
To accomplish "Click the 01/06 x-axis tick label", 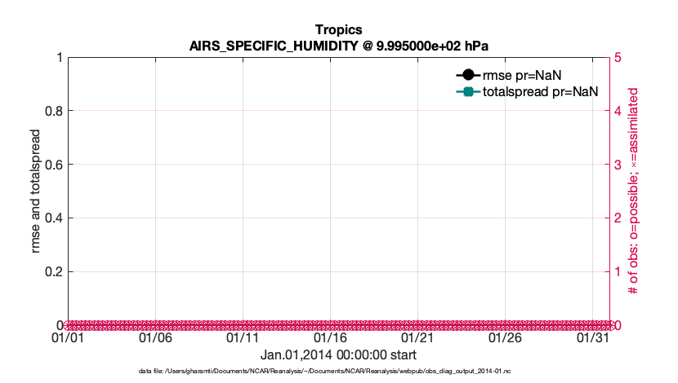I will (x=155, y=337).
